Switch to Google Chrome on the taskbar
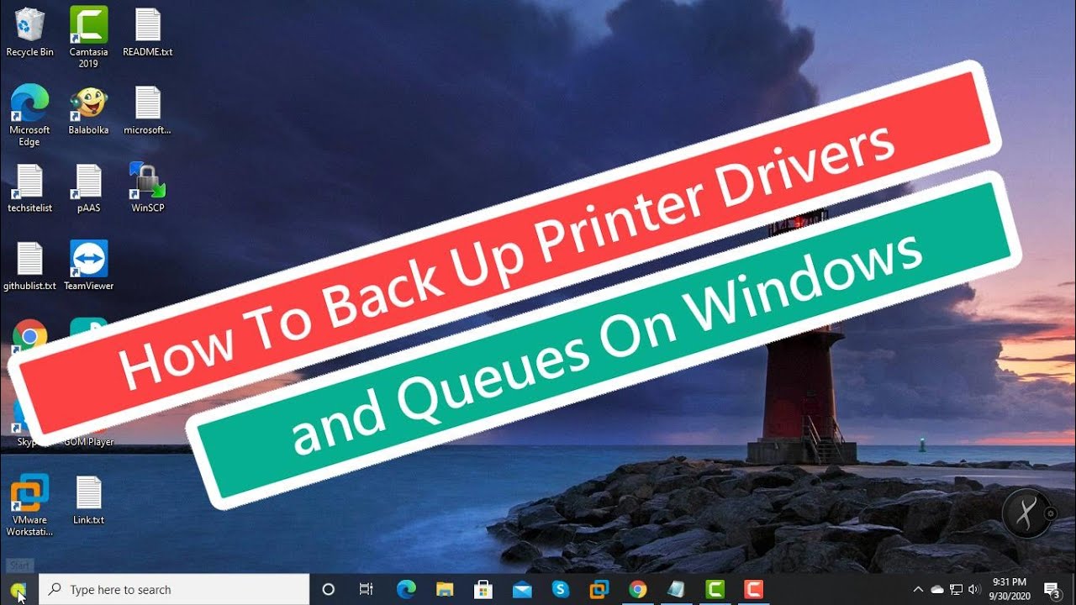This screenshot has height=605, width=1076. coord(638,590)
